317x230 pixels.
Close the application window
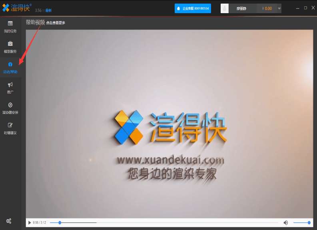pyautogui.click(x=313, y=8)
